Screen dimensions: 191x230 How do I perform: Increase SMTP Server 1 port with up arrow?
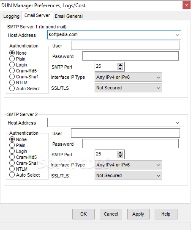click(120, 65)
